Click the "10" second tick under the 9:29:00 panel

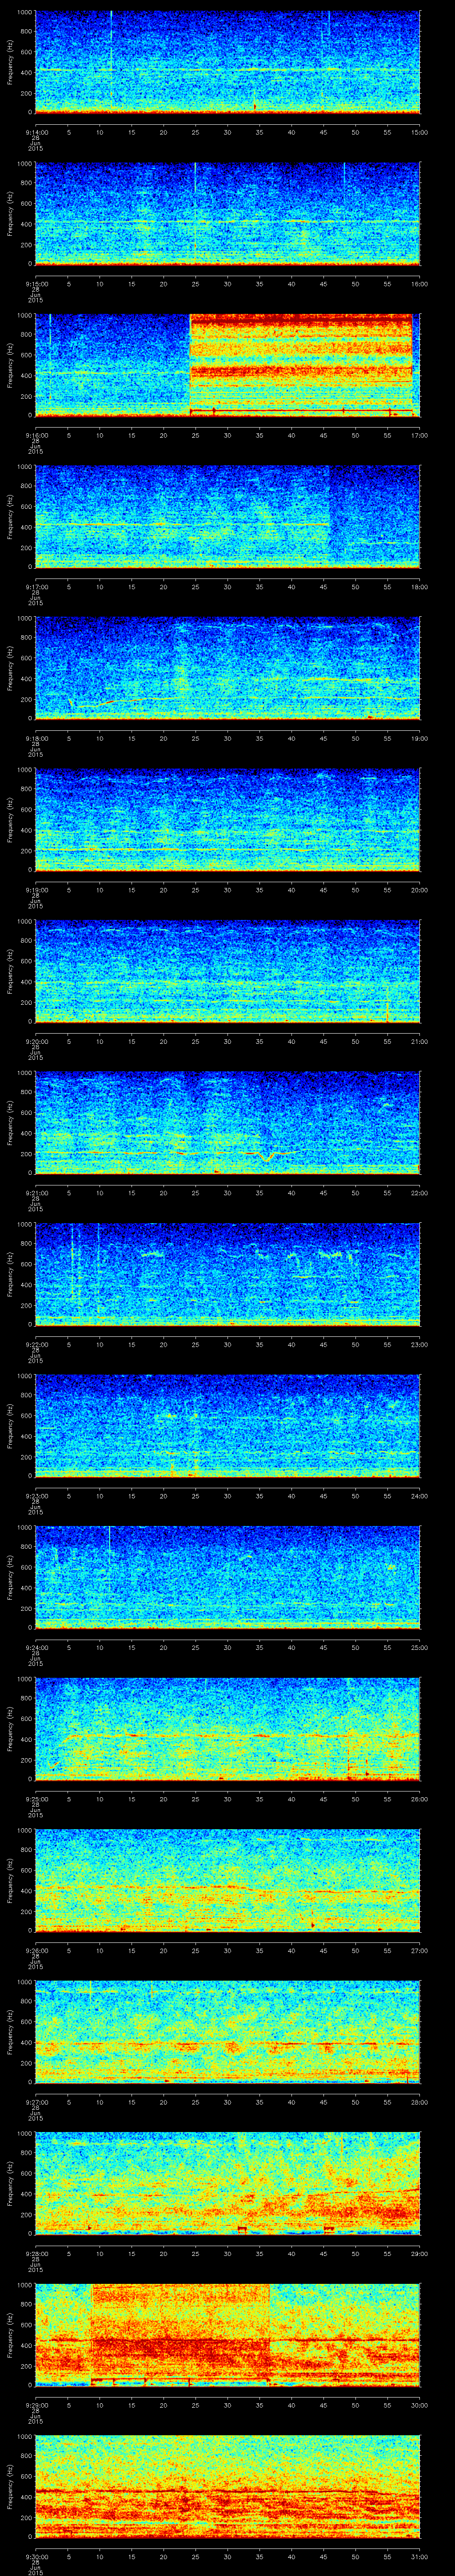(x=100, y=2405)
